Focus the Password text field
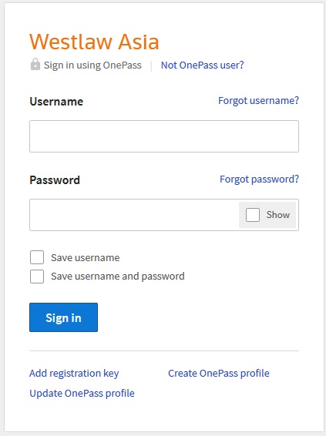This screenshot has width=326, height=436. [x=134, y=215]
